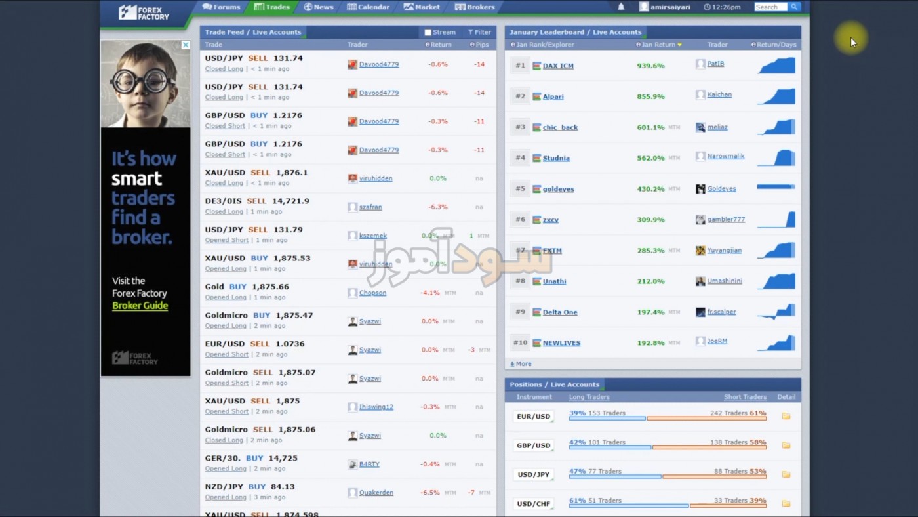This screenshot has width=918, height=517.
Task: Select the EUR/USD instrument button
Action: click(x=533, y=417)
